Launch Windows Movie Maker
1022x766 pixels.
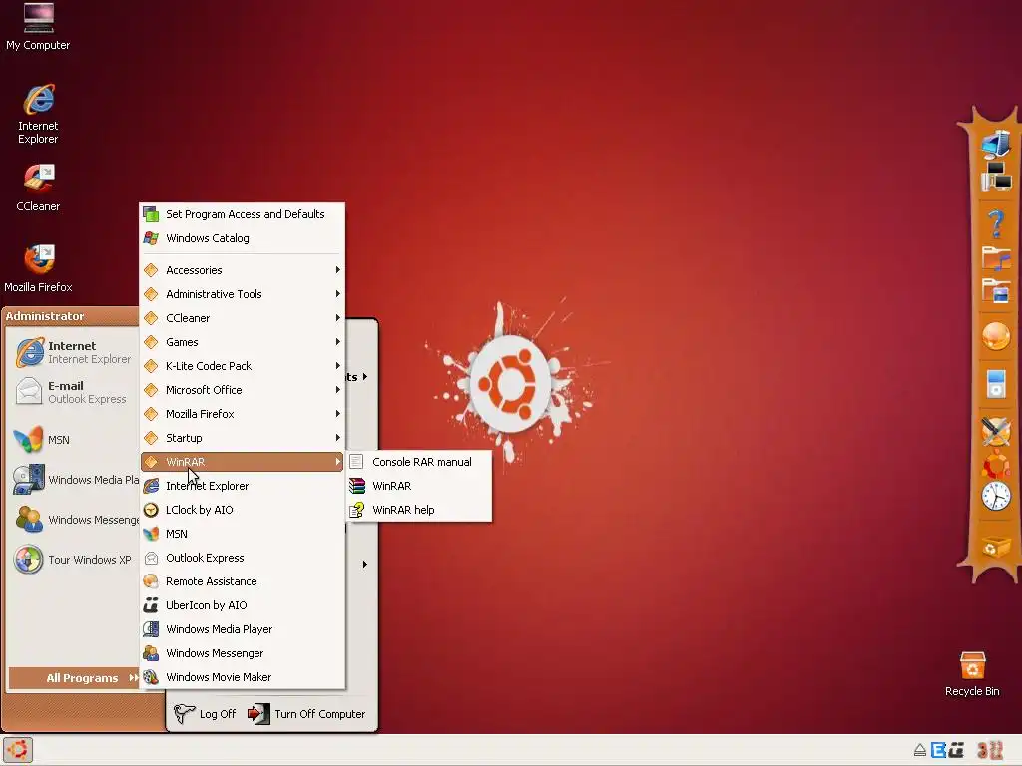tap(243, 677)
